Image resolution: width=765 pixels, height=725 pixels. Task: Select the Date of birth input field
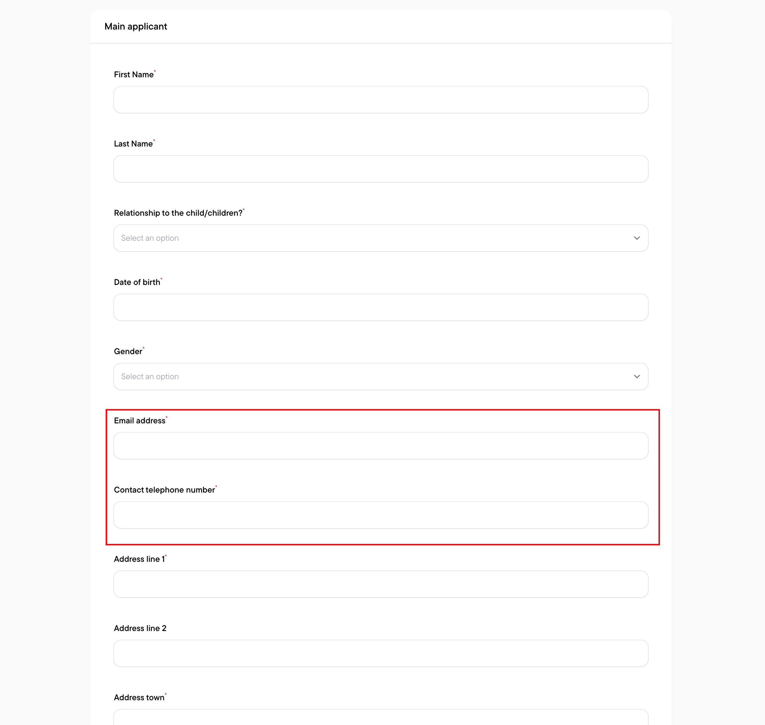click(381, 307)
